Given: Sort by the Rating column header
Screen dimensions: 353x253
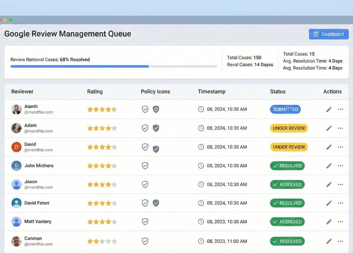Looking at the screenshot, I should point(95,92).
